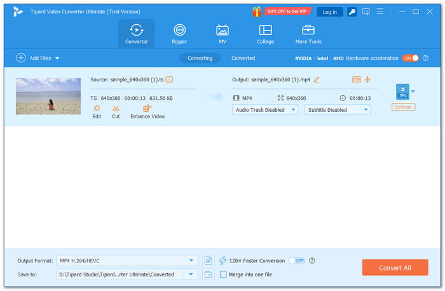Expand the Add Files dropdown arrow

click(x=57, y=58)
